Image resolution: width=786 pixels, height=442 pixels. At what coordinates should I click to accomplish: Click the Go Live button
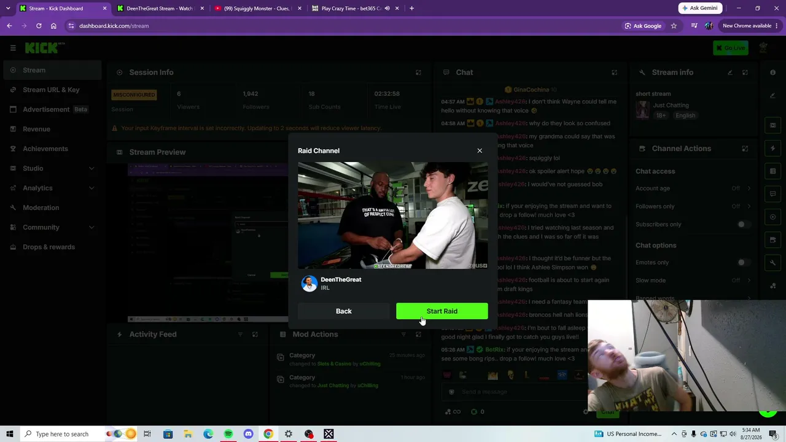[731, 48]
